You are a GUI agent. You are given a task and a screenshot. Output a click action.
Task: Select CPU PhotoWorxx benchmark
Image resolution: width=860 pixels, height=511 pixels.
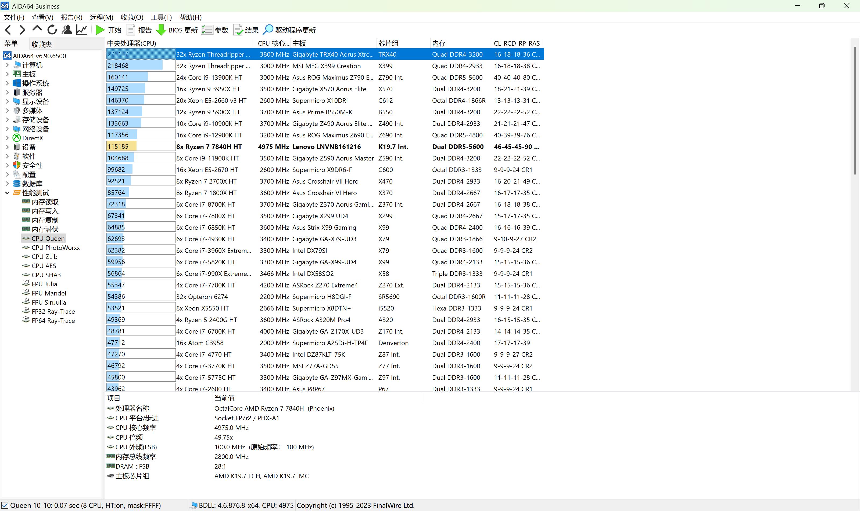click(x=55, y=247)
